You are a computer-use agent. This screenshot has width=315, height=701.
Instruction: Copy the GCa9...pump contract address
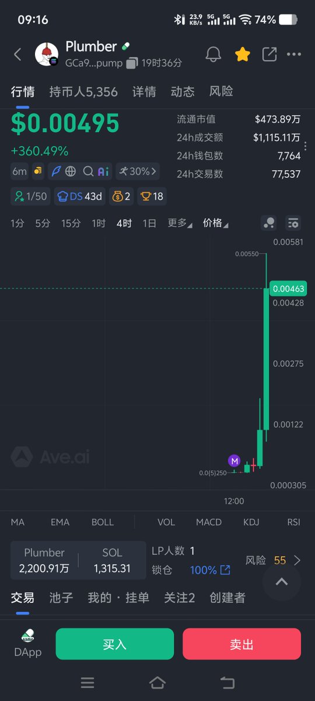pos(132,63)
